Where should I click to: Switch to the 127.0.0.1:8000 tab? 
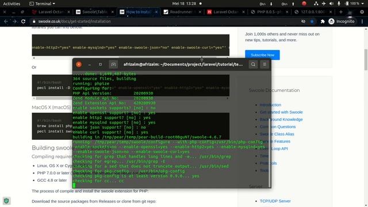pos(313,11)
